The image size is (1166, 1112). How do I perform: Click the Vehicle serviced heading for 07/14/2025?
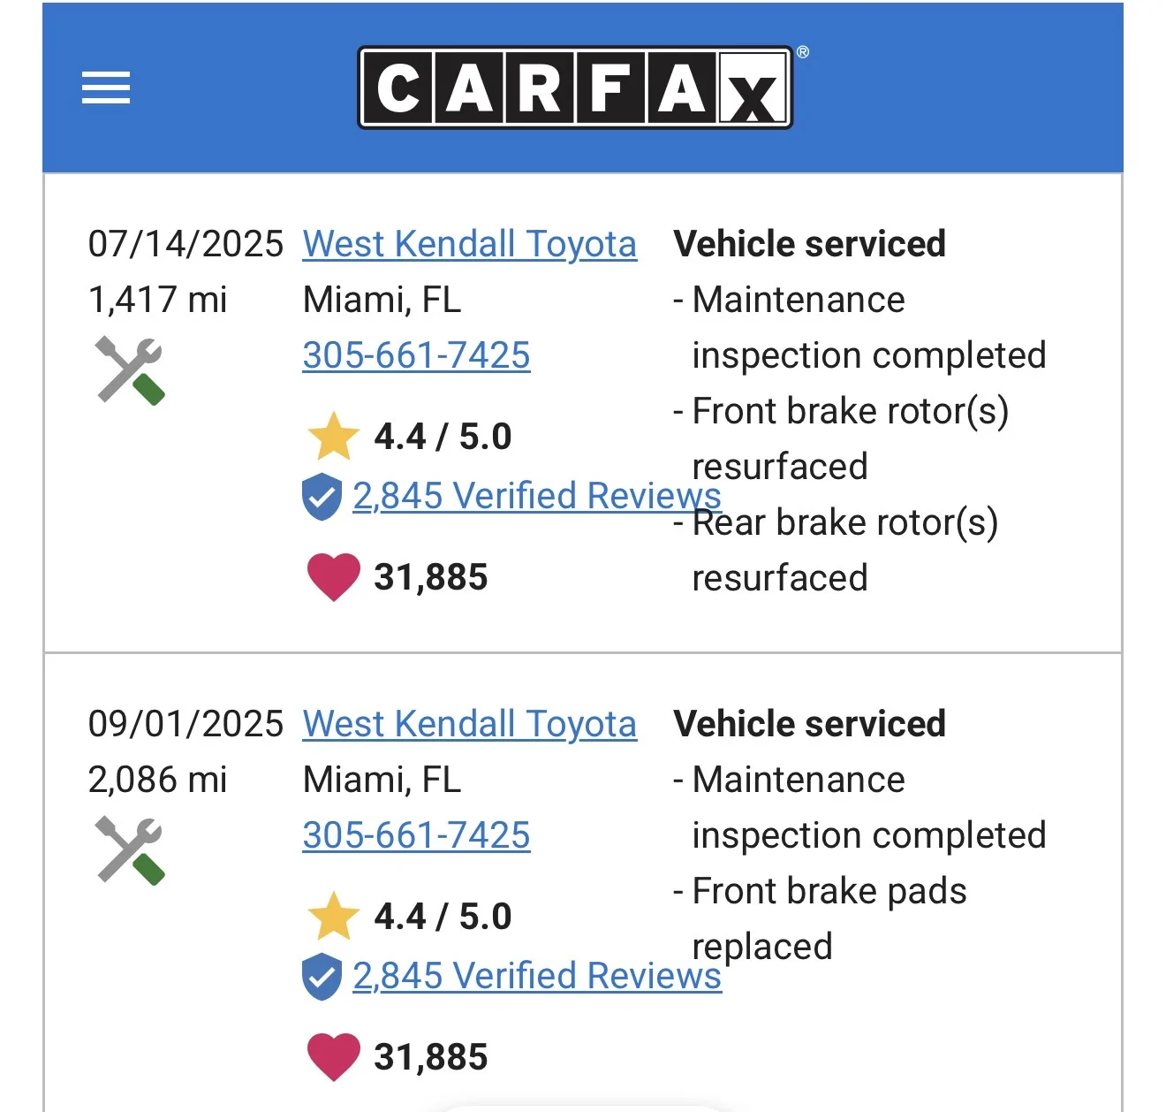(809, 244)
